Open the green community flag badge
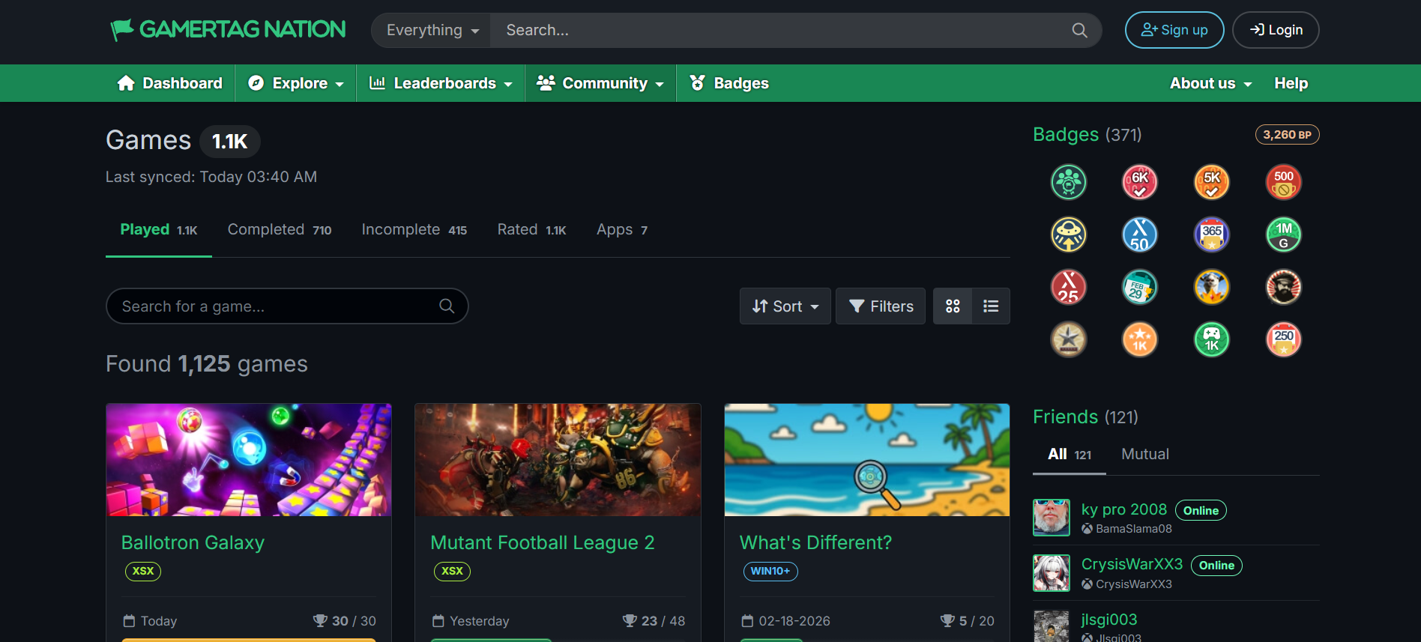 [1068, 182]
